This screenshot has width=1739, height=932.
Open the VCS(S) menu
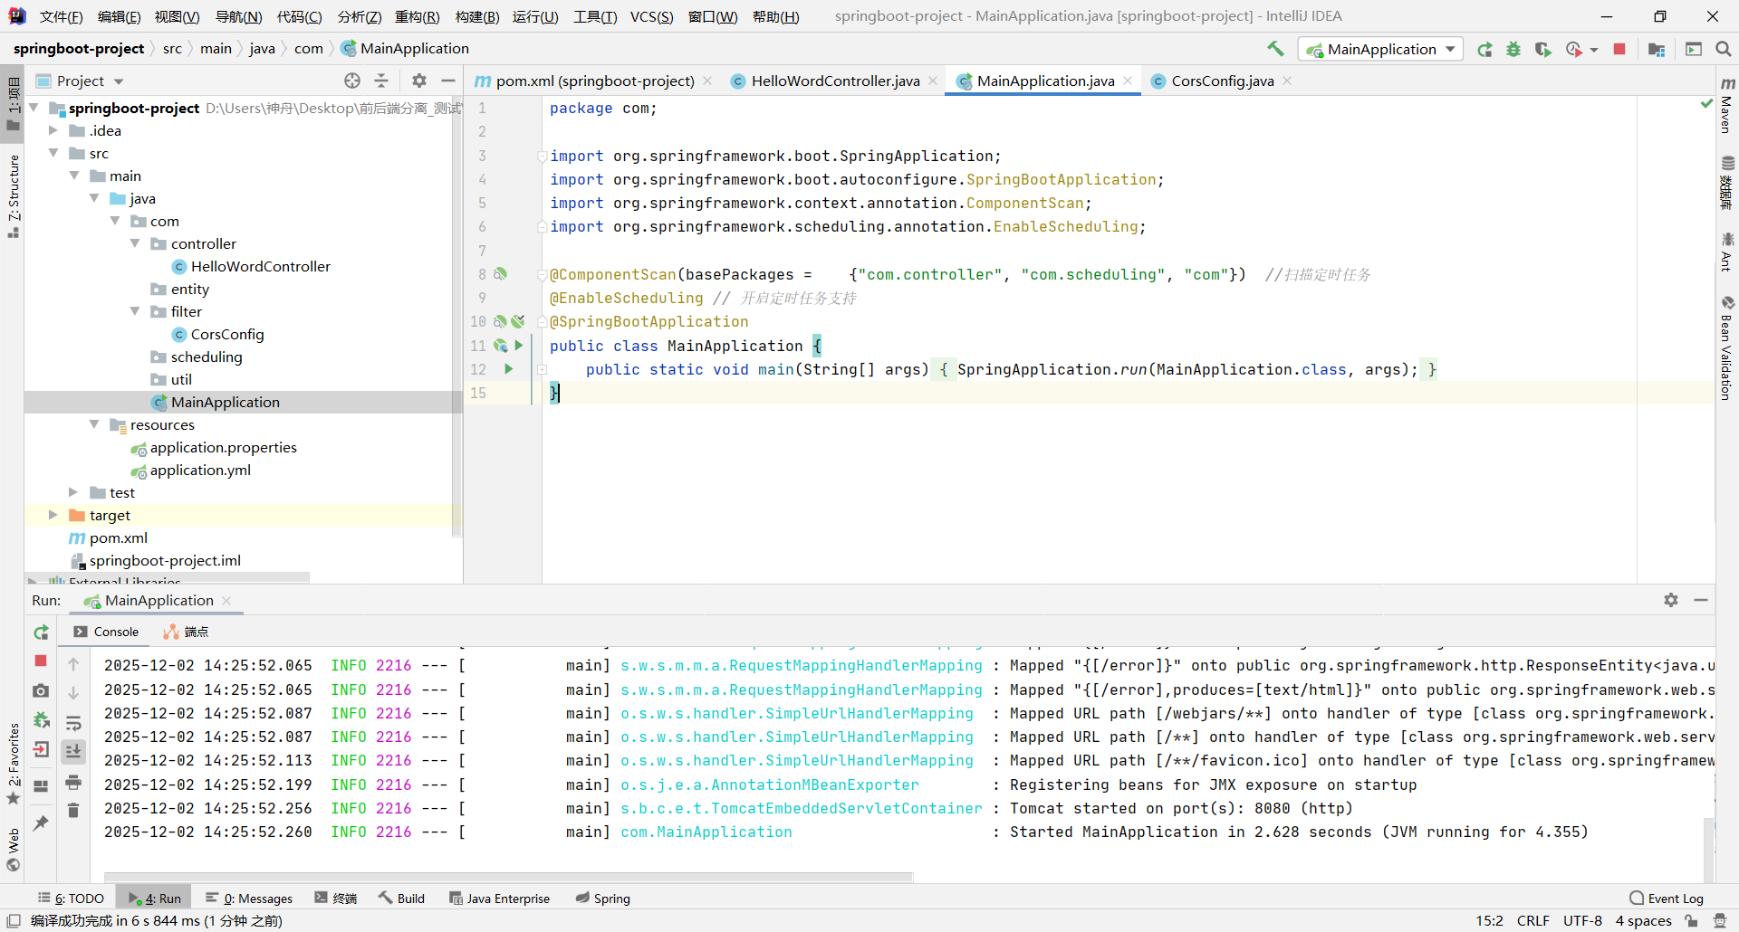pyautogui.click(x=652, y=16)
